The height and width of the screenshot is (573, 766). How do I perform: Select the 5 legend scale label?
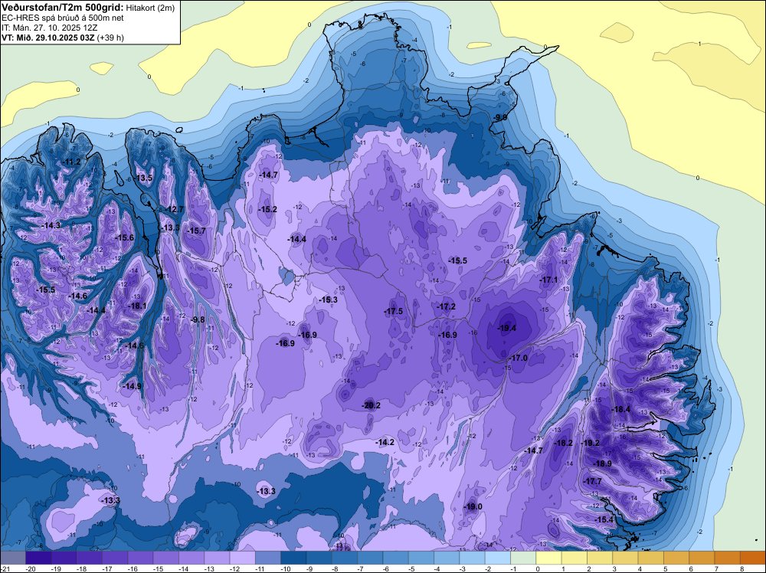pos(666,568)
